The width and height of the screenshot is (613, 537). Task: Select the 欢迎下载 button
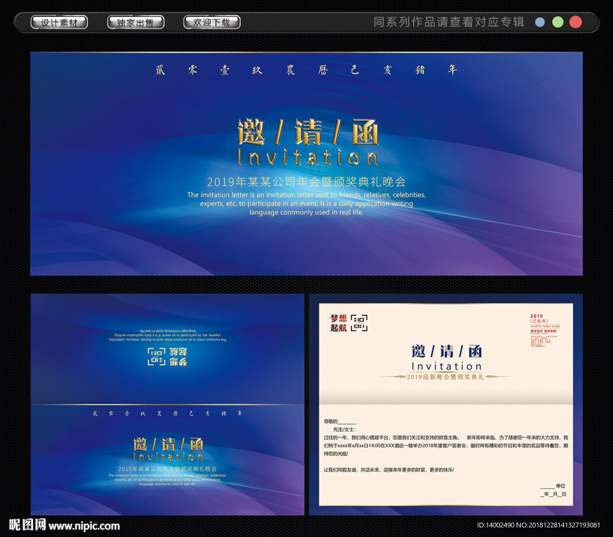tap(211, 23)
